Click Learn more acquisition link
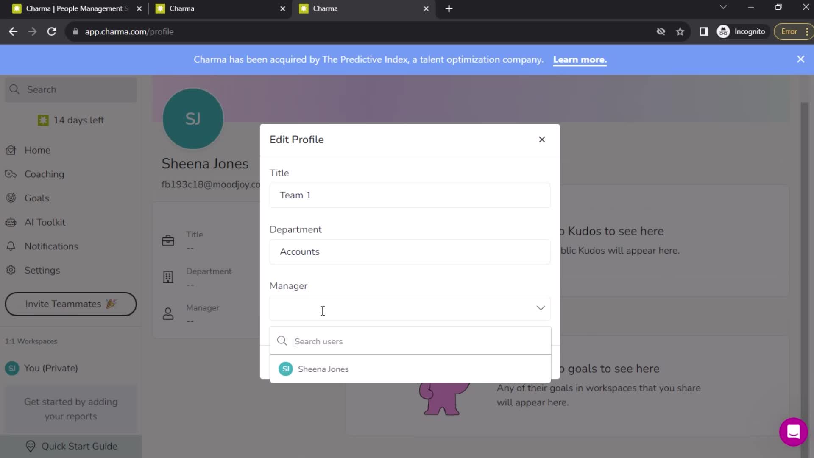Image resolution: width=814 pixels, height=458 pixels. coord(580,59)
